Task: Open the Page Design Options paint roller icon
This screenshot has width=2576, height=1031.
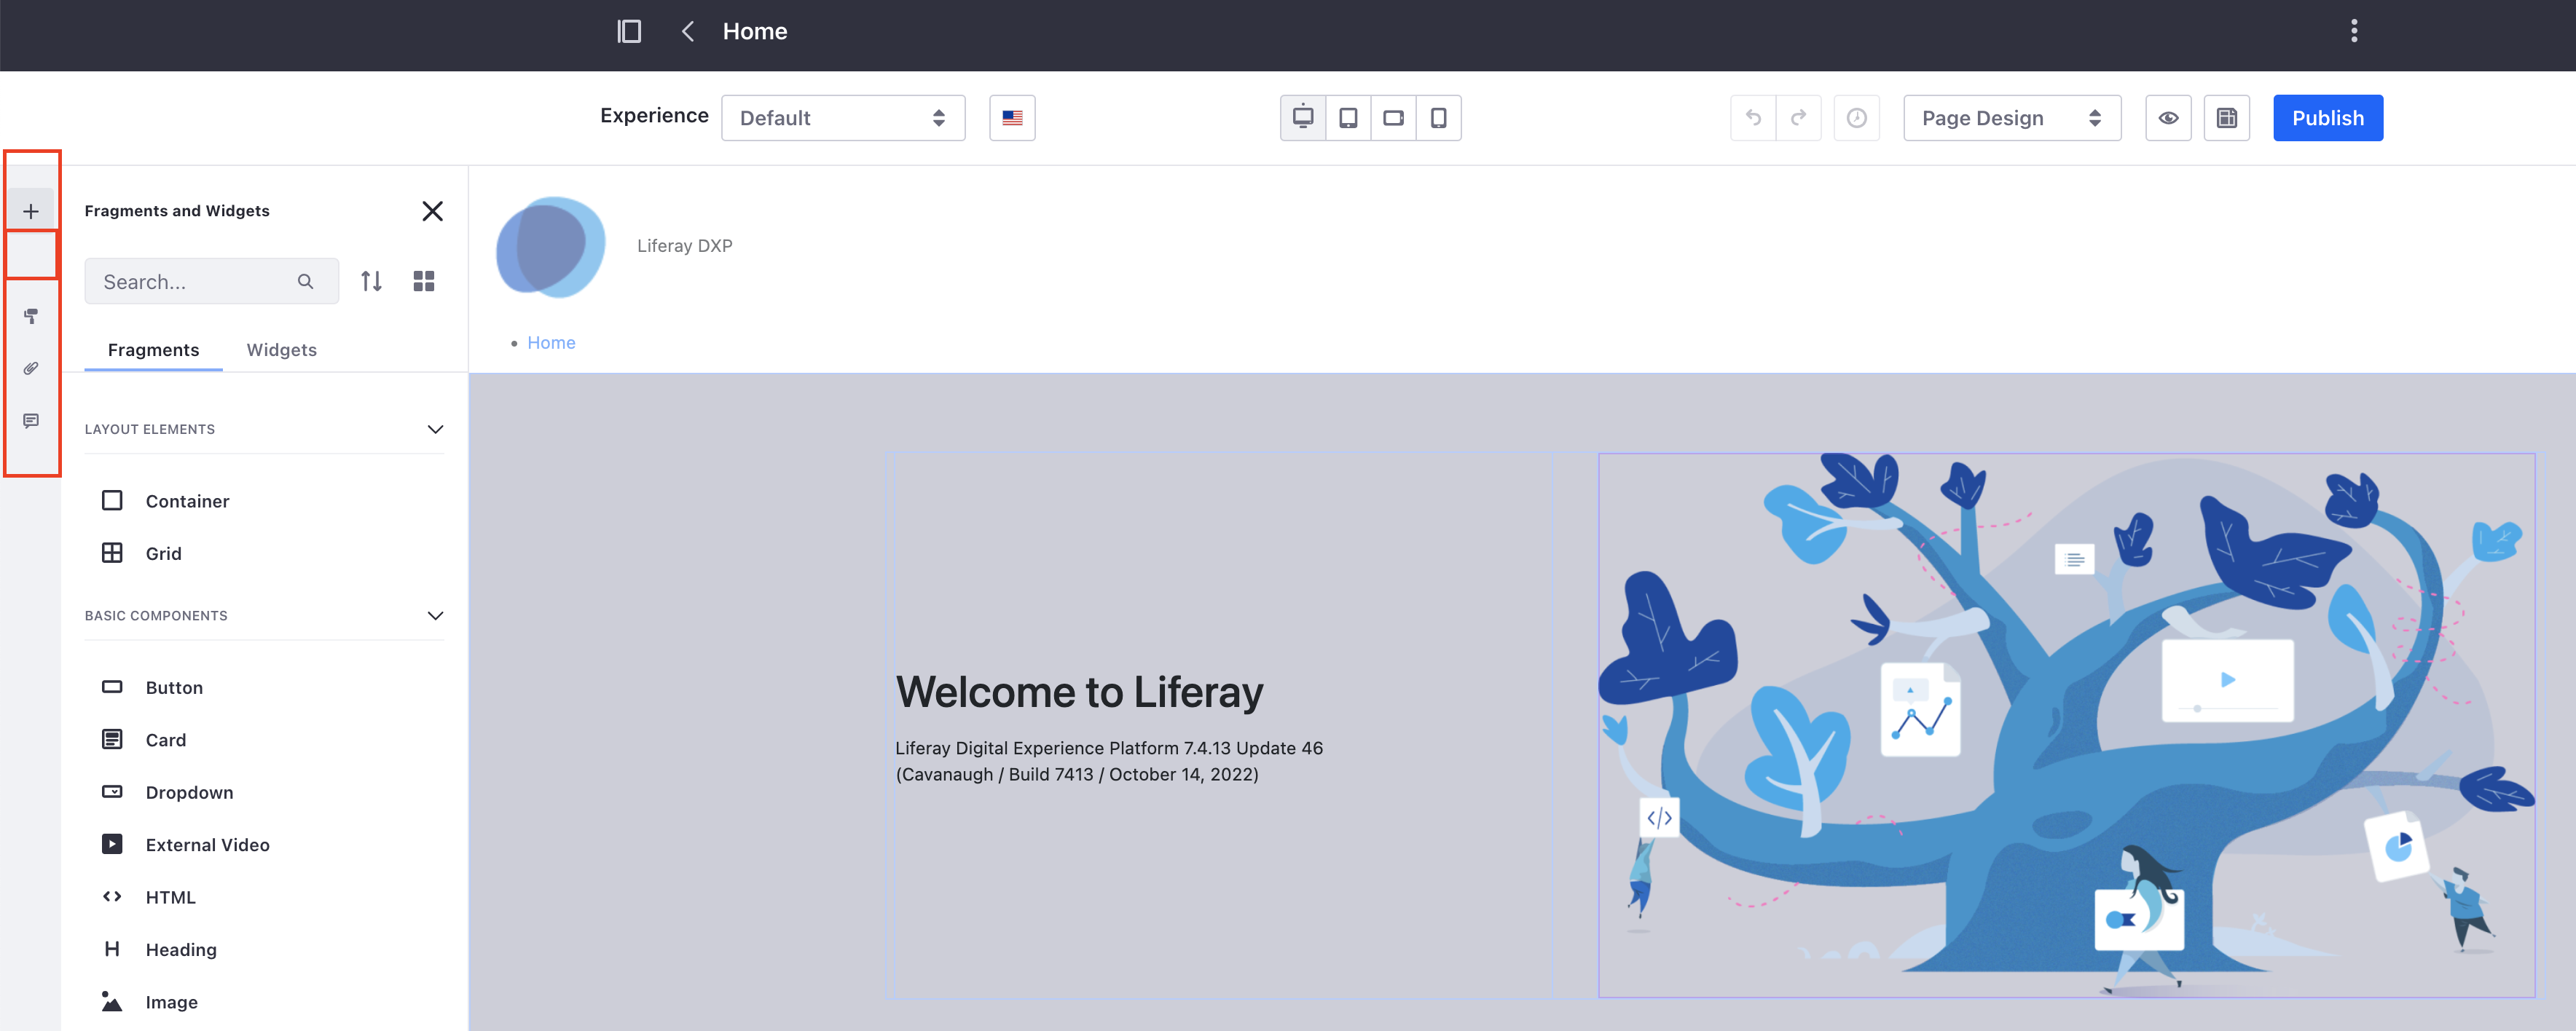Action: [31, 316]
